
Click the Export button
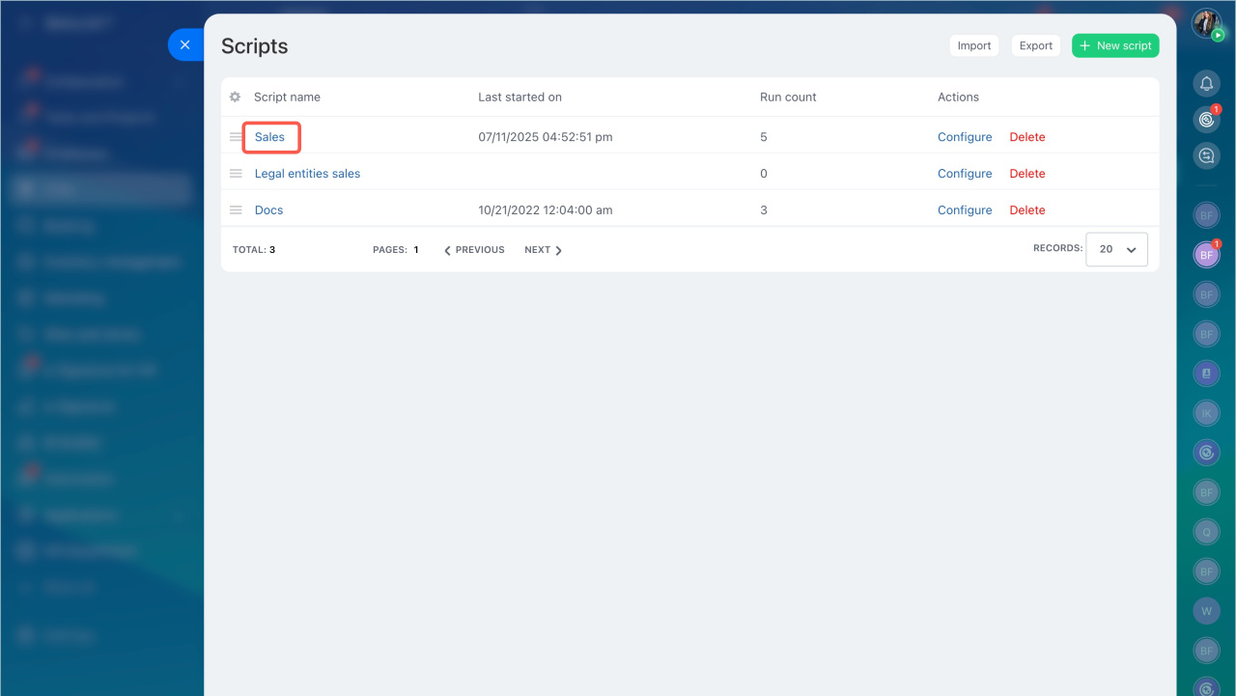point(1036,45)
